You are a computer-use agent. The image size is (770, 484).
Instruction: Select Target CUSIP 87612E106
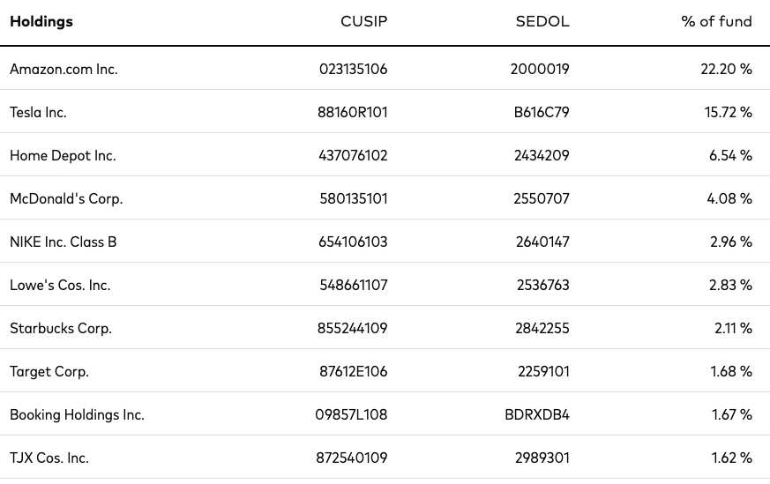pyautogui.click(x=353, y=371)
